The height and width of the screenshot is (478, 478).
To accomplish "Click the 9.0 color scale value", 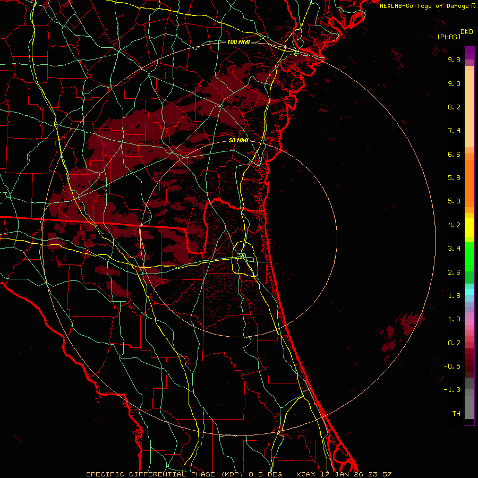I will [x=454, y=83].
